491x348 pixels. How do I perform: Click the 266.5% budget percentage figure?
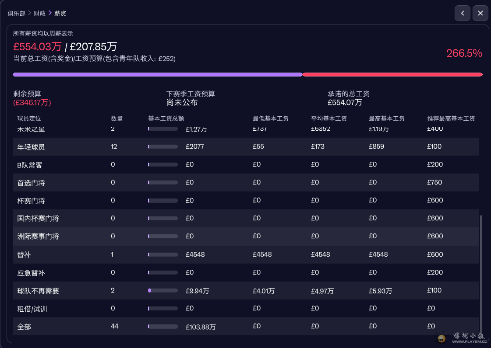tap(464, 53)
